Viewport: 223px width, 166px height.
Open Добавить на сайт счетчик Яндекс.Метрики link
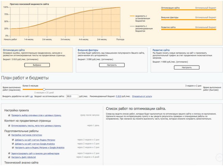(x=35, y=140)
